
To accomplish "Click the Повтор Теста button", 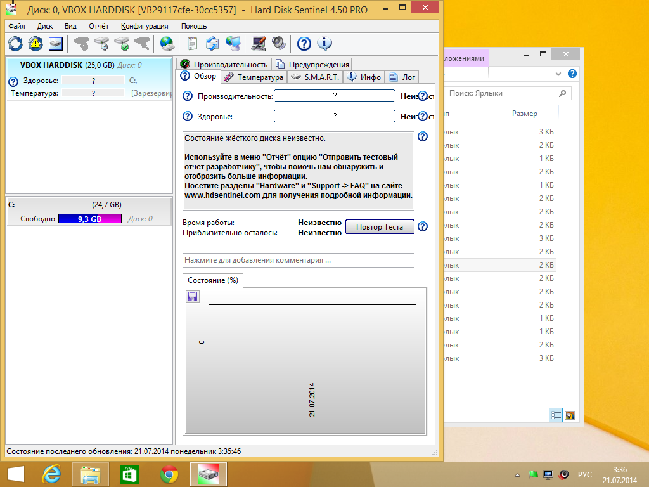I will pyautogui.click(x=380, y=227).
